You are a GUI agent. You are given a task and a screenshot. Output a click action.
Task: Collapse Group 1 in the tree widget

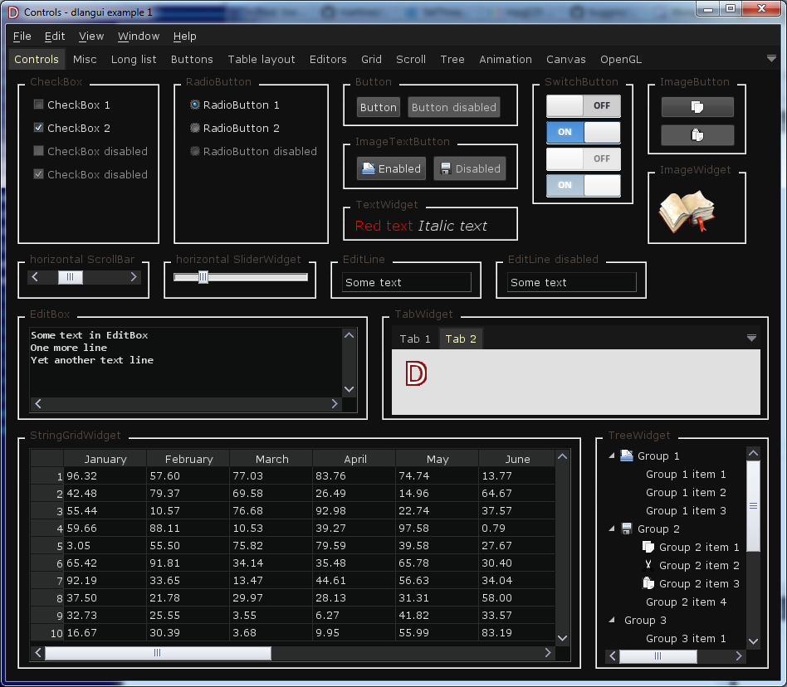coord(612,456)
